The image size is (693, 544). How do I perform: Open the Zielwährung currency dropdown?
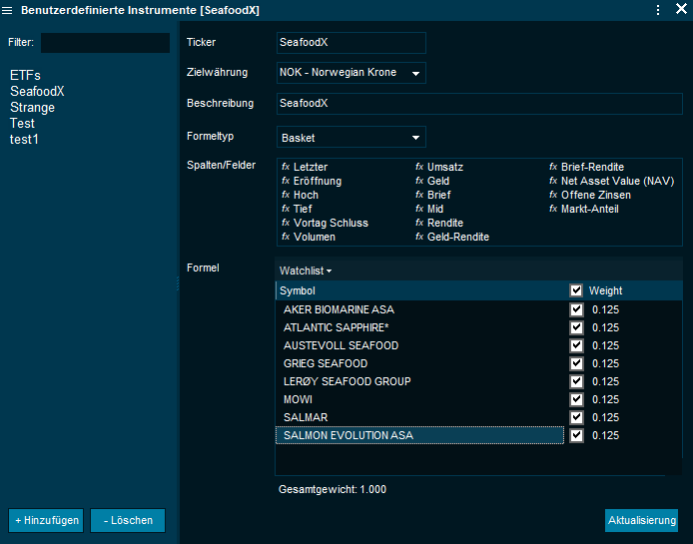coord(350,73)
